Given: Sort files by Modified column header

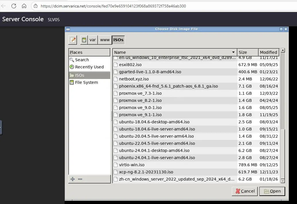Looking at the screenshot, I should pos(268,52).
